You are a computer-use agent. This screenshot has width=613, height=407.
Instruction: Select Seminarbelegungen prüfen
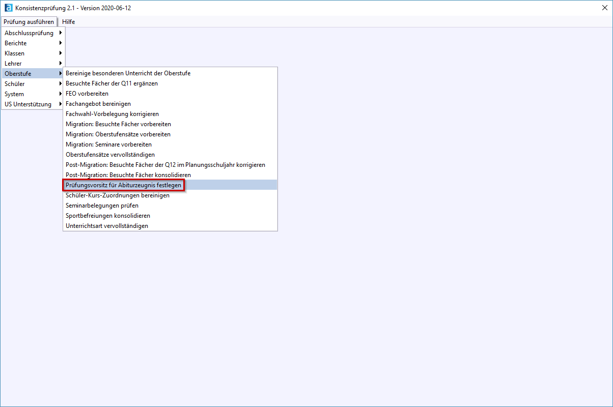[170, 206]
